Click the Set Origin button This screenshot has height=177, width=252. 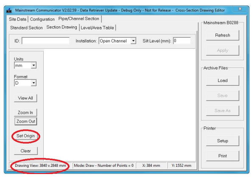point(26,136)
